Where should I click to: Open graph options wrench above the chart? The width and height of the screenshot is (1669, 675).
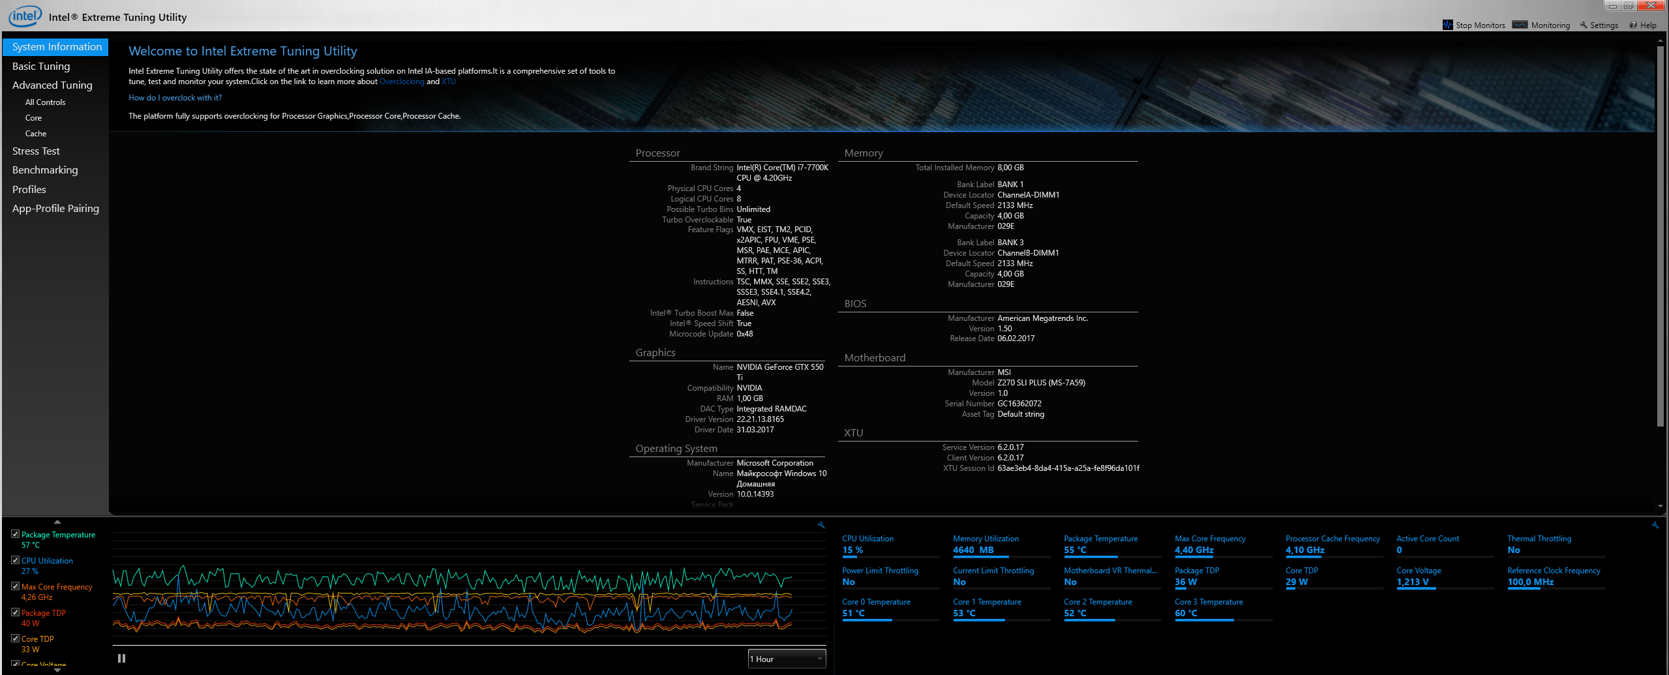821,525
